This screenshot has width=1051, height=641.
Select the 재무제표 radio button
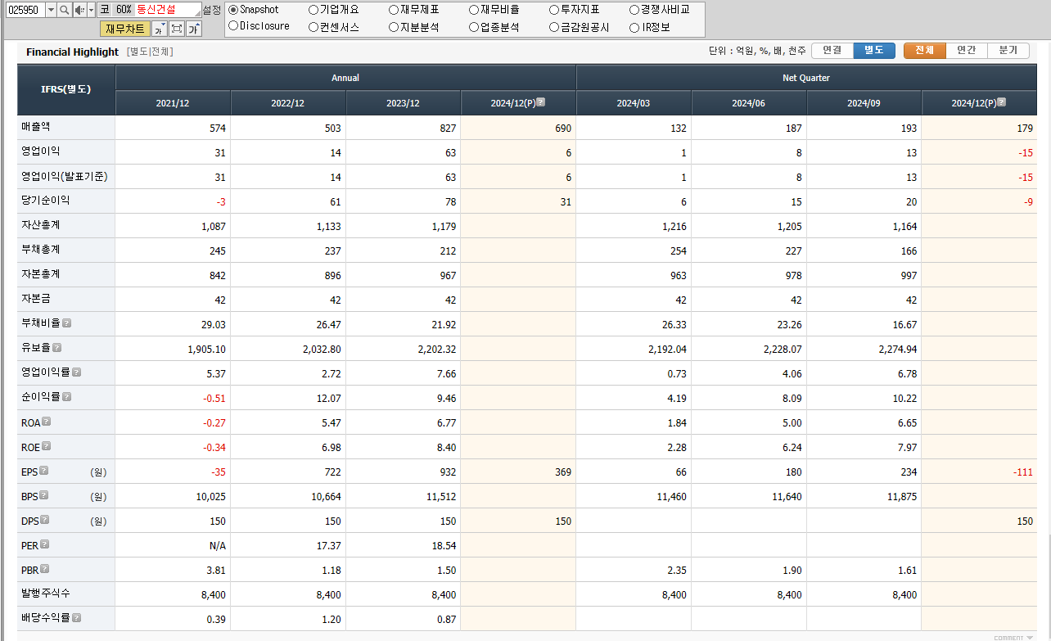394,10
